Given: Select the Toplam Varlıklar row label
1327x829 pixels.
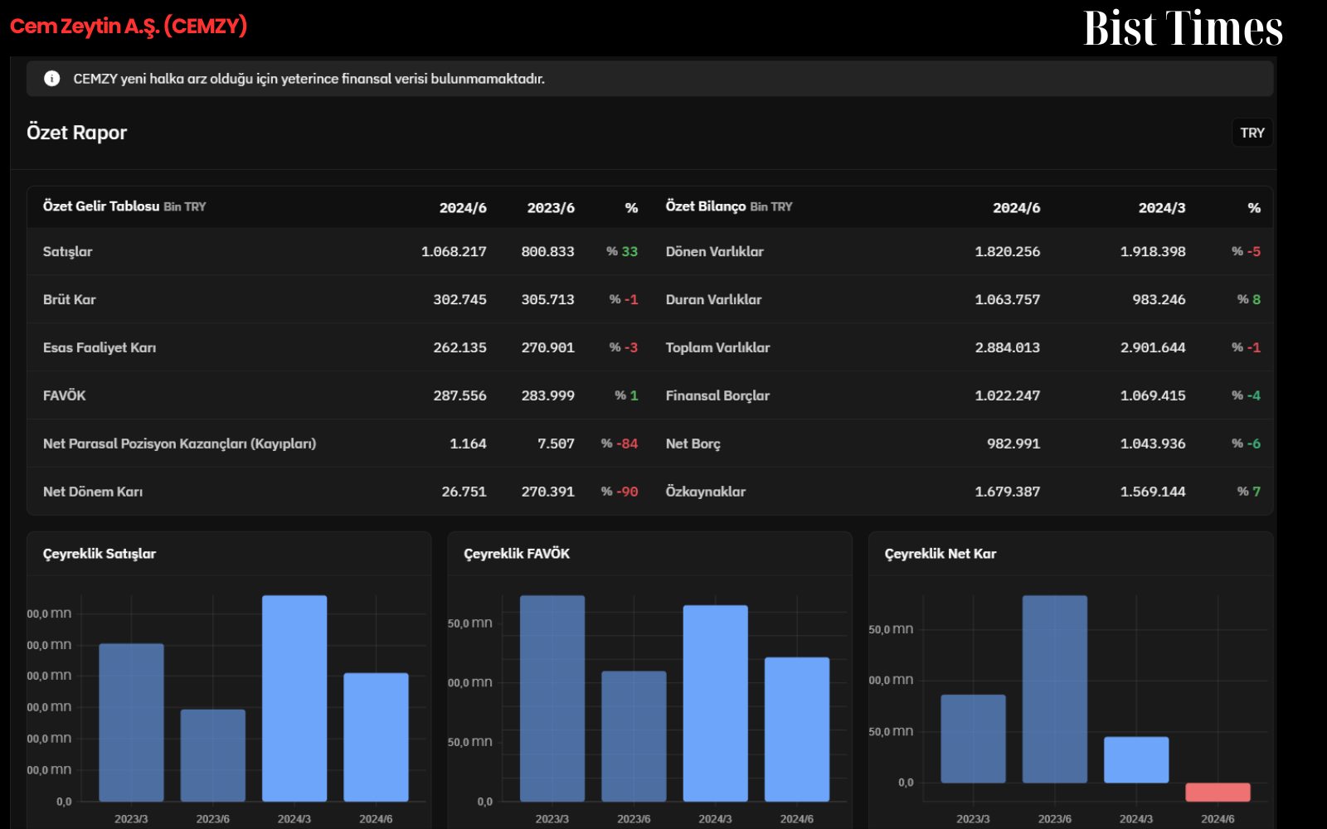Looking at the screenshot, I should point(717,348).
